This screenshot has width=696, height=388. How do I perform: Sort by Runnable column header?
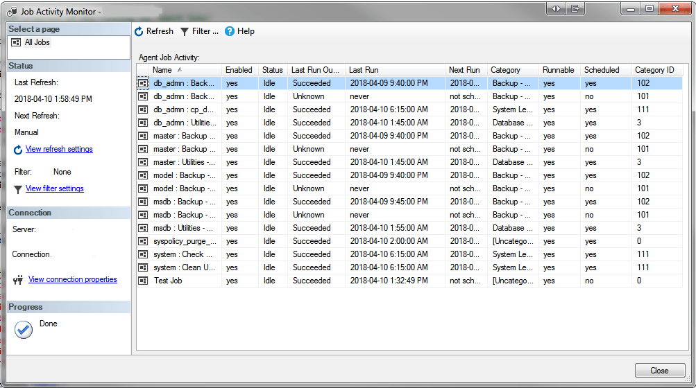coord(559,70)
